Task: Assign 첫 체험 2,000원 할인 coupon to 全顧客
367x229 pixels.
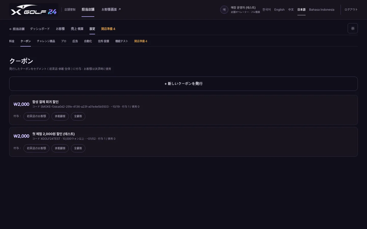Action: coord(78,148)
